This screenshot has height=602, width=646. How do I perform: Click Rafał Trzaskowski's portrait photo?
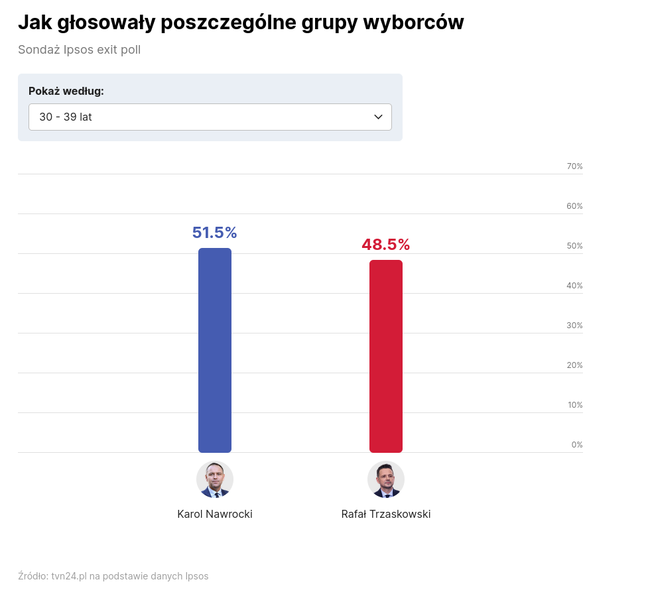pos(386,479)
